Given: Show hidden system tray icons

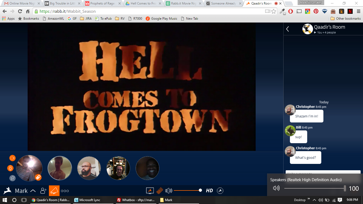Looking at the screenshot, I should tap(314, 200).
